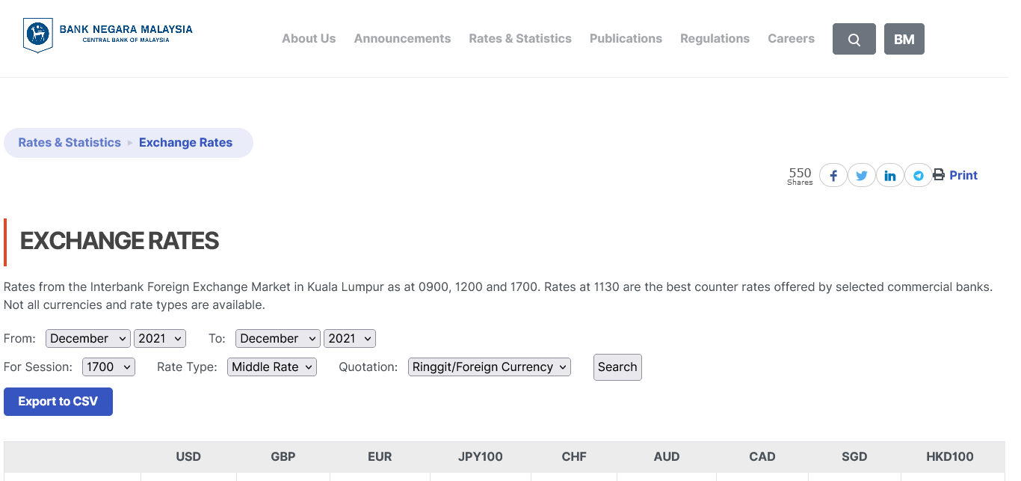The width and height of the screenshot is (1021, 481).
Task: Share page on Twitter
Action: click(861, 176)
